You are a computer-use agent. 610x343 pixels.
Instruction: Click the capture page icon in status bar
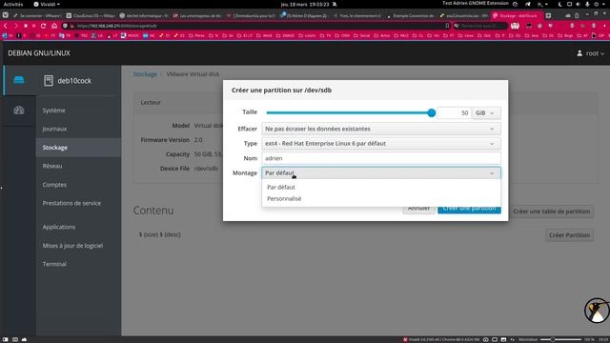pyautogui.click(x=485, y=339)
